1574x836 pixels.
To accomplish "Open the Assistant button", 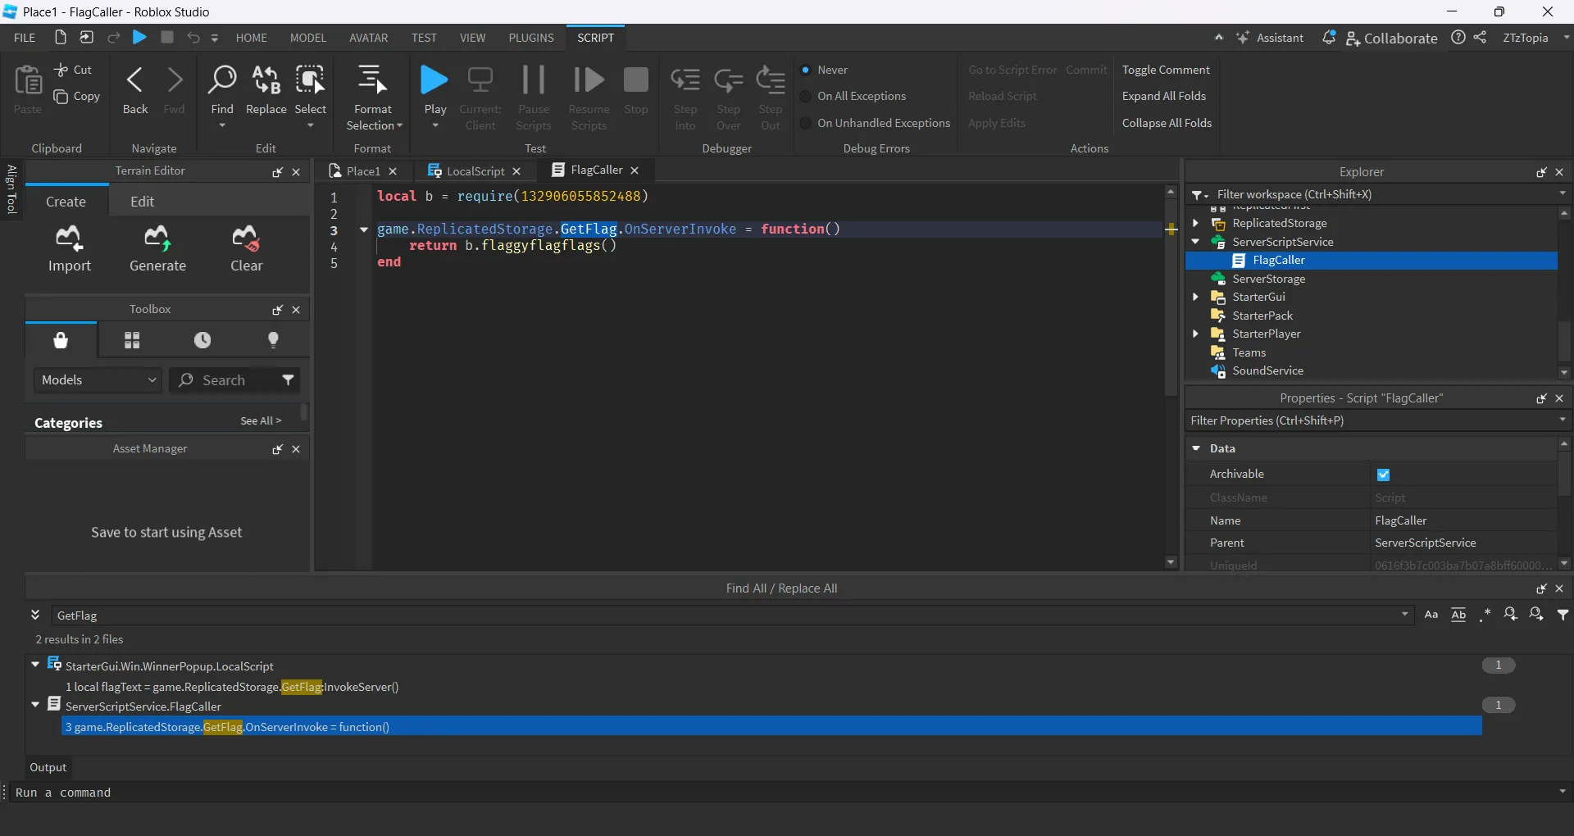I will pyautogui.click(x=1270, y=38).
